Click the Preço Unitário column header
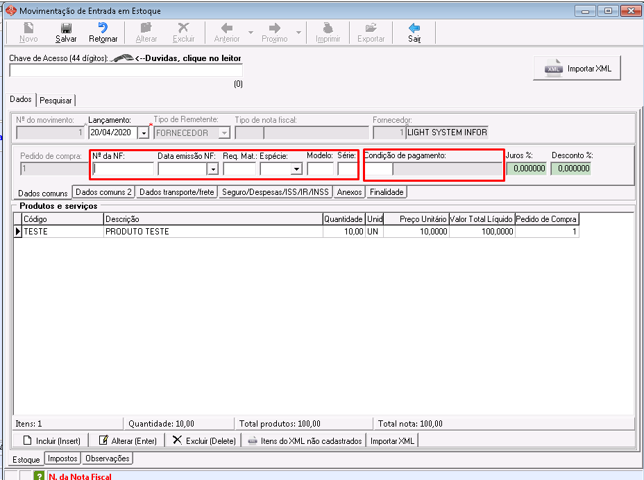 click(416, 219)
